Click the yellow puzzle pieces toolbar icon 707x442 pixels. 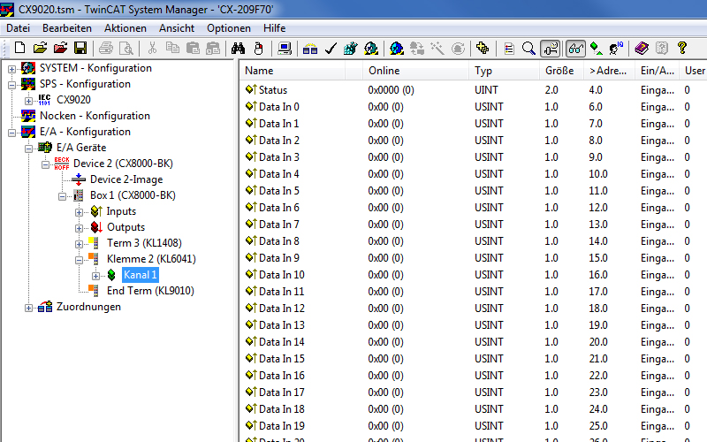483,48
